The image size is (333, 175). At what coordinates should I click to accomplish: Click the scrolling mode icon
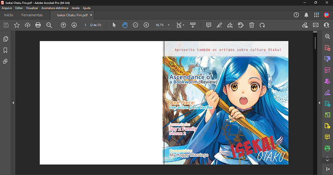click(x=193, y=25)
